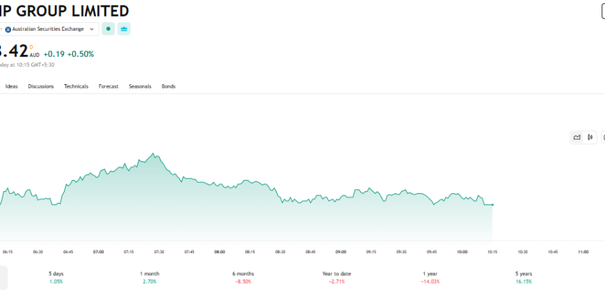605x299 pixels.
Task: Select the 1 month range
Action: (149, 277)
